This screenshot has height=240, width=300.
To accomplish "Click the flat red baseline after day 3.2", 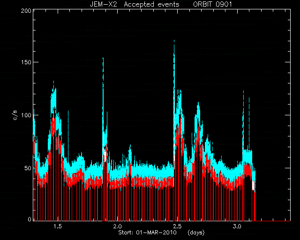I will (x=273, y=221).
